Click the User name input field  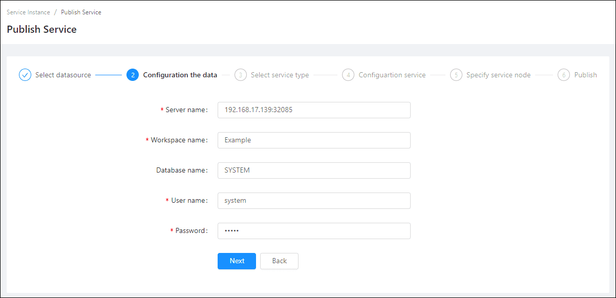click(314, 201)
